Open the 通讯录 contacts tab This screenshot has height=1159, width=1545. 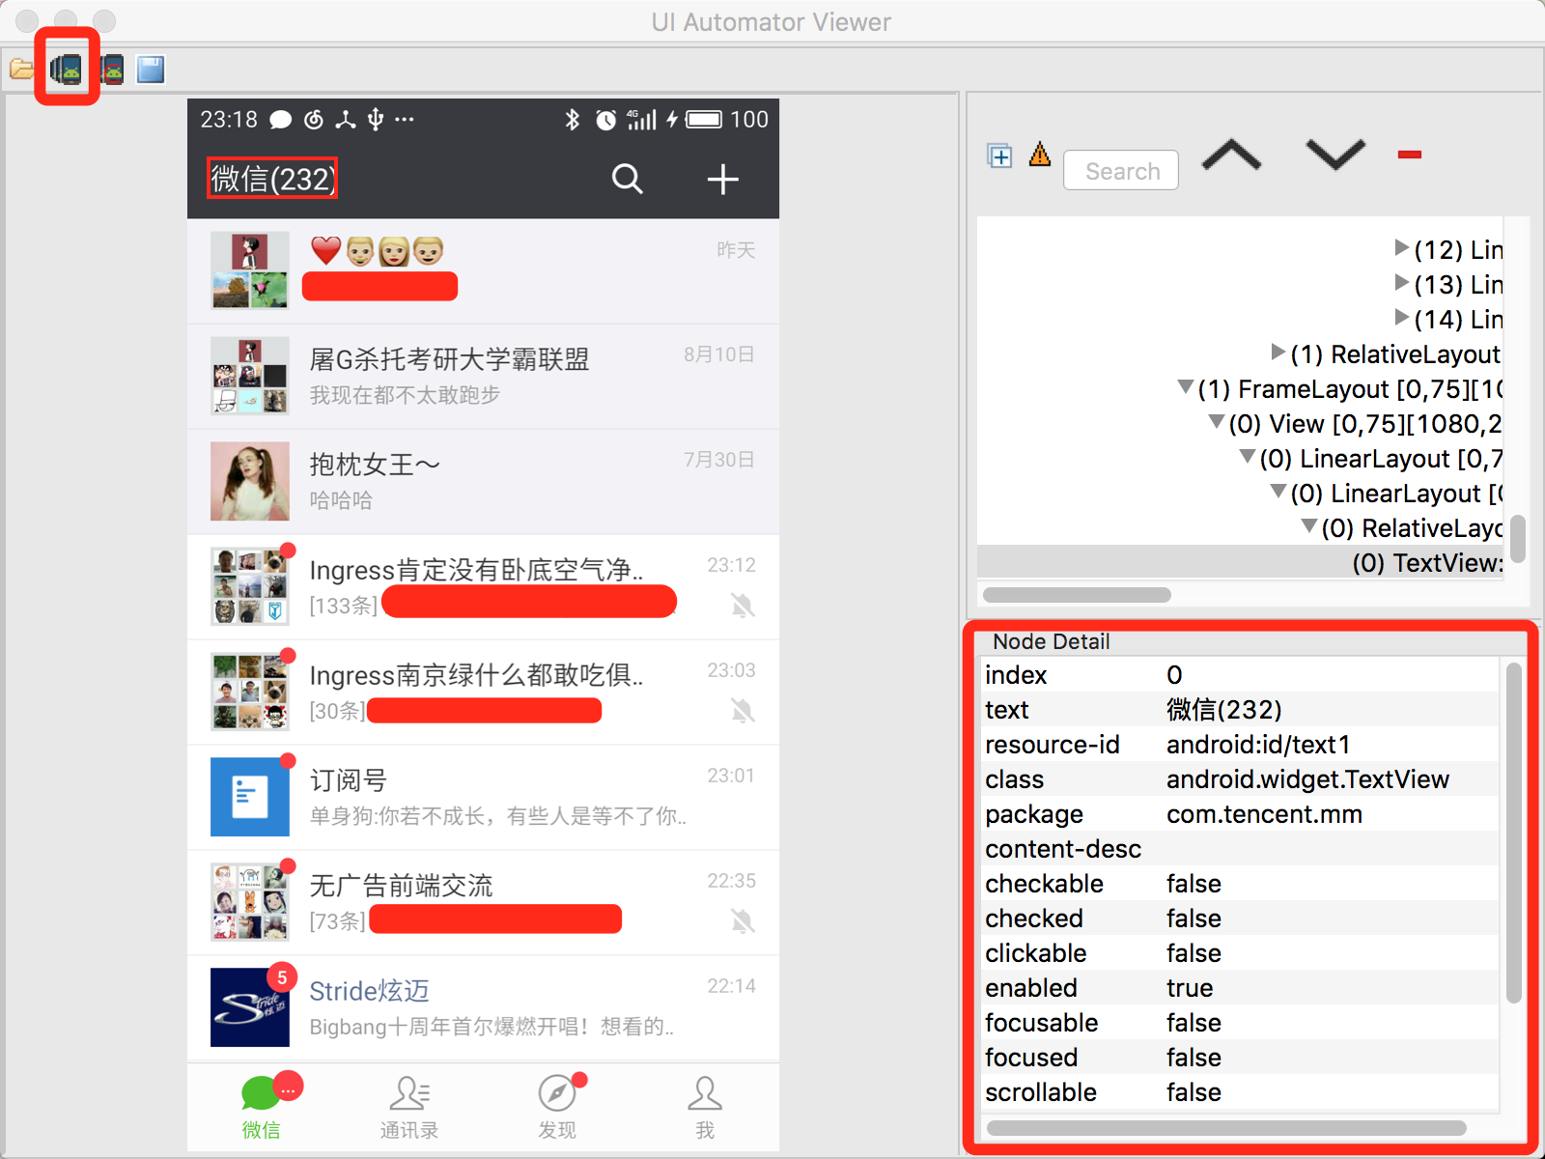[409, 1107]
